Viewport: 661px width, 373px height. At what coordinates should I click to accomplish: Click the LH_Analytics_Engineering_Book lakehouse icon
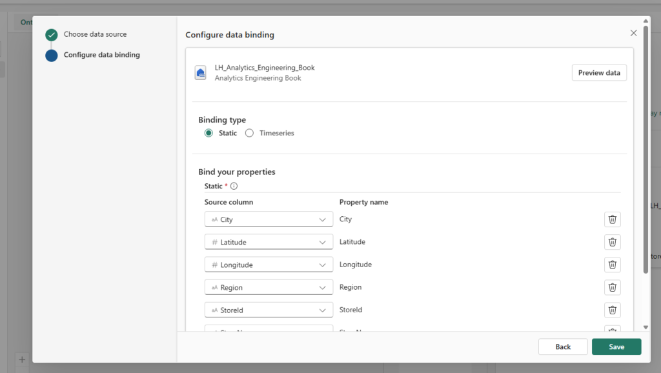tap(201, 73)
